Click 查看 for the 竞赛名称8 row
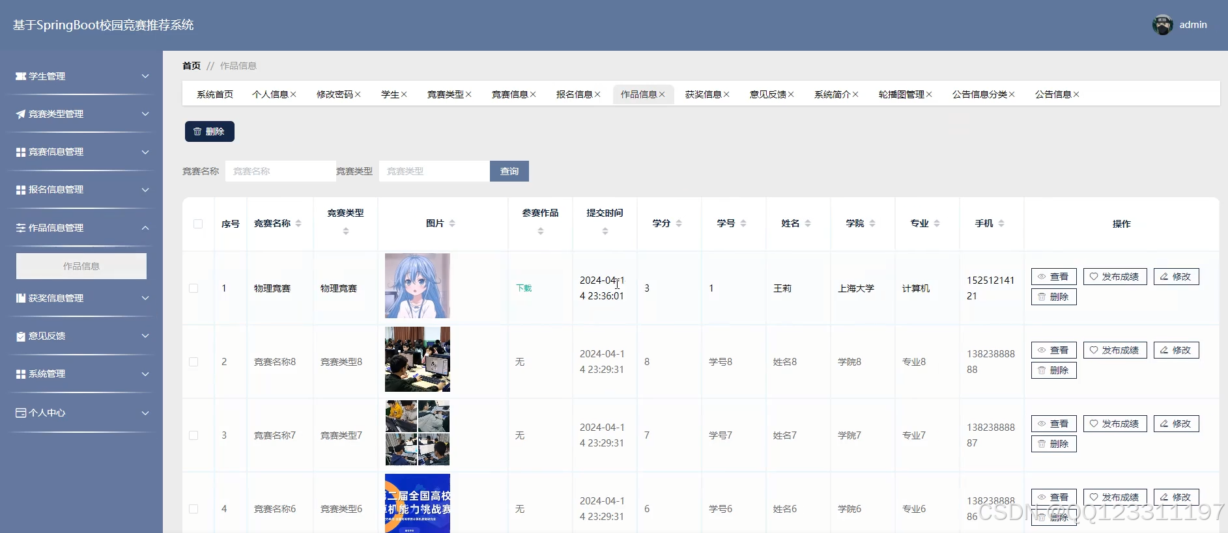This screenshot has height=533, width=1228. coord(1054,350)
